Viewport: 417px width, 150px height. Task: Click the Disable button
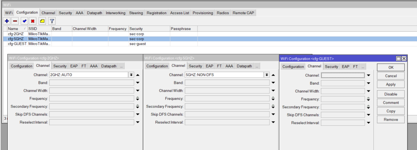click(391, 94)
